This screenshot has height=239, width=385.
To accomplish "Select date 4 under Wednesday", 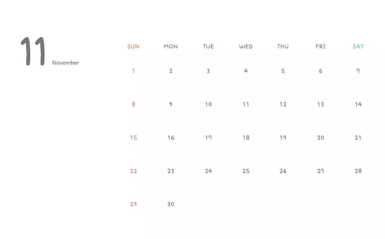I will coord(246,71).
